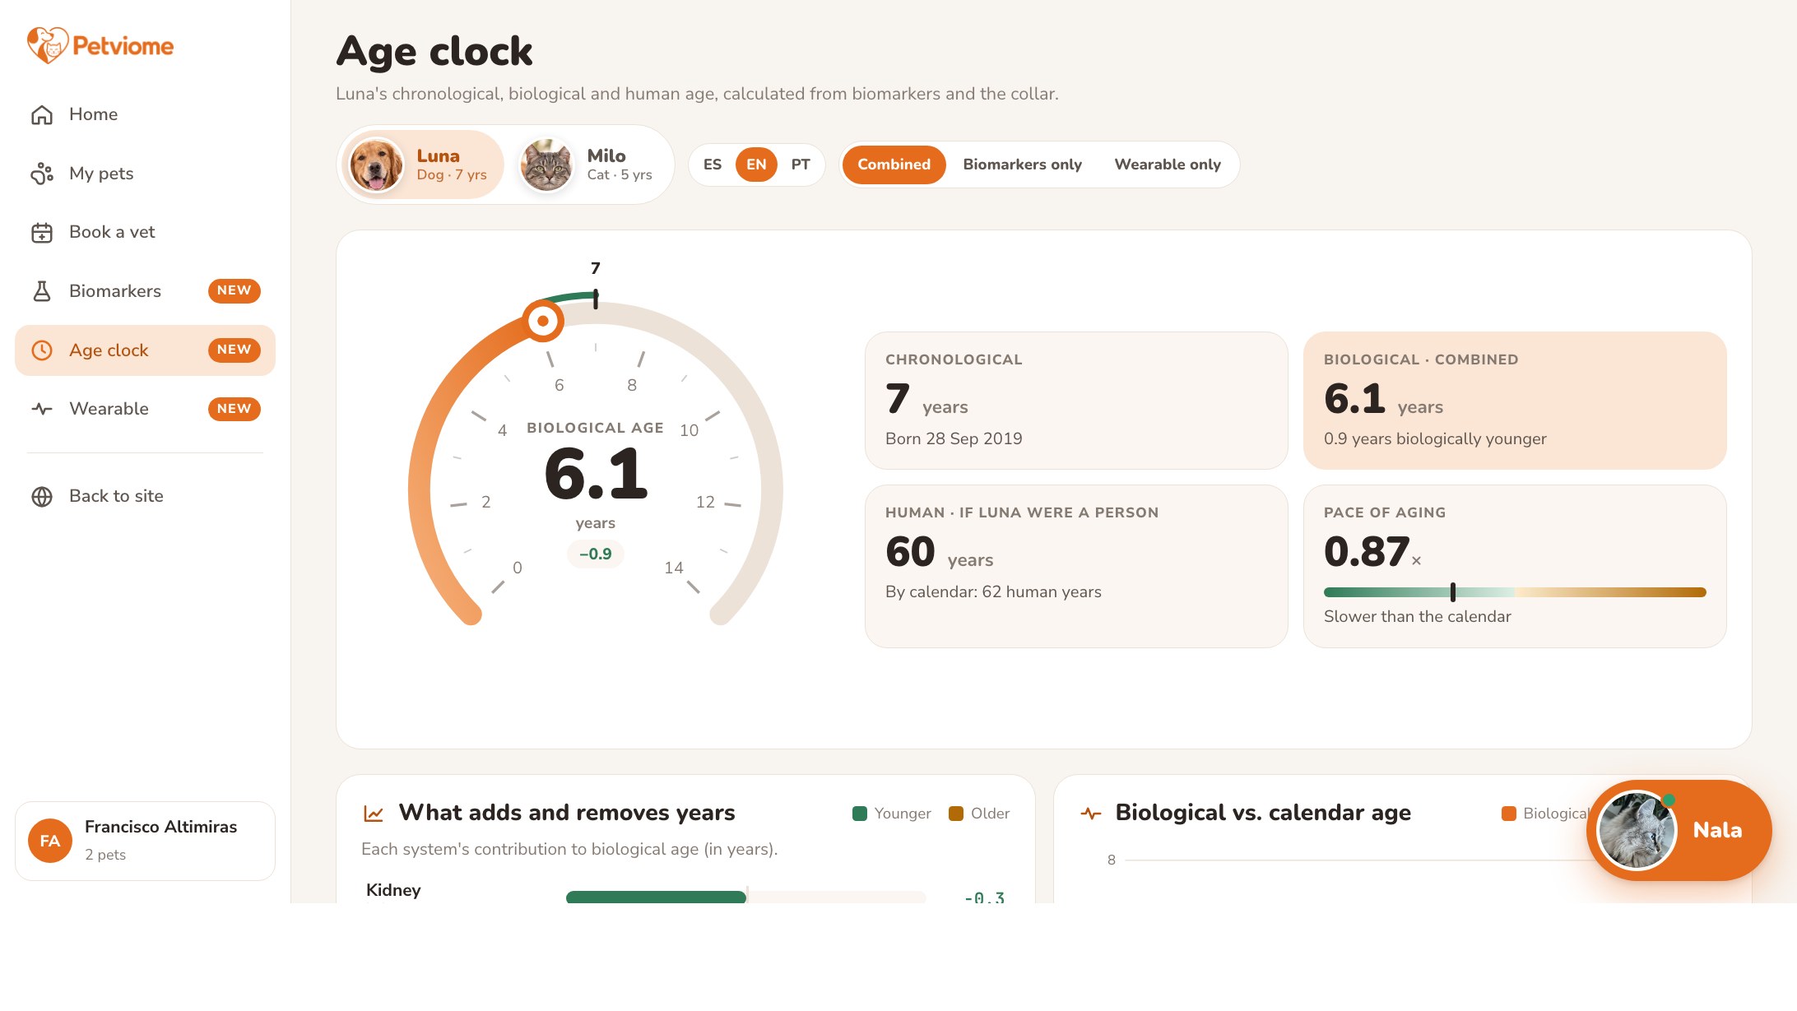Screen dimensions: 1797x1011
Task: Click the pulse icon beside Biological vs. calendar age
Action: coord(1091,814)
